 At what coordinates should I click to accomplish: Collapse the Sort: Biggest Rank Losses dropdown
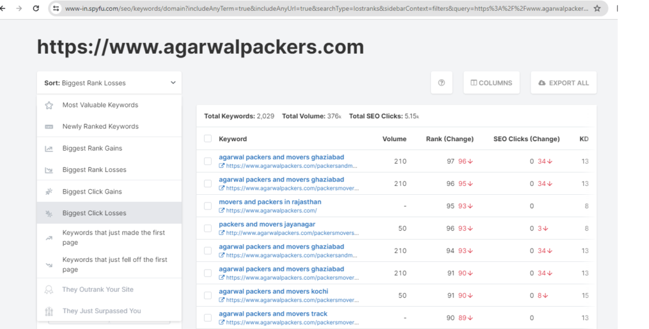point(173,83)
